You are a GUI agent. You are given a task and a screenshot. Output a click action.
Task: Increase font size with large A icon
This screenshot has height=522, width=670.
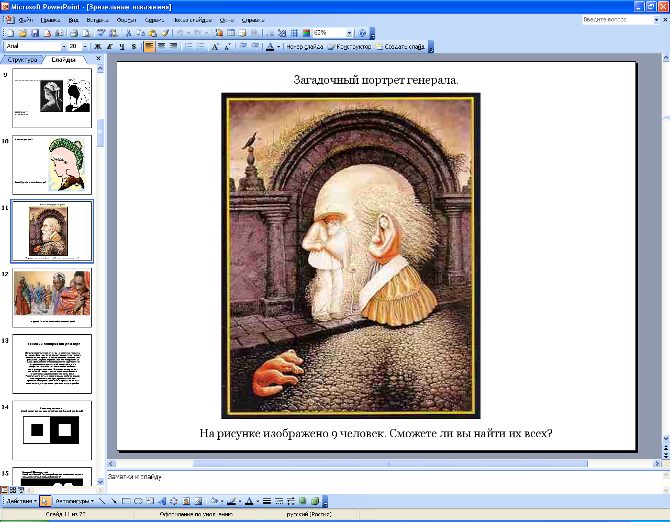tap(215, 47)
